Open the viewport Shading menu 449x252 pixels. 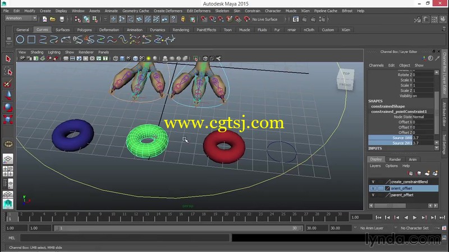tap(37, 52)
